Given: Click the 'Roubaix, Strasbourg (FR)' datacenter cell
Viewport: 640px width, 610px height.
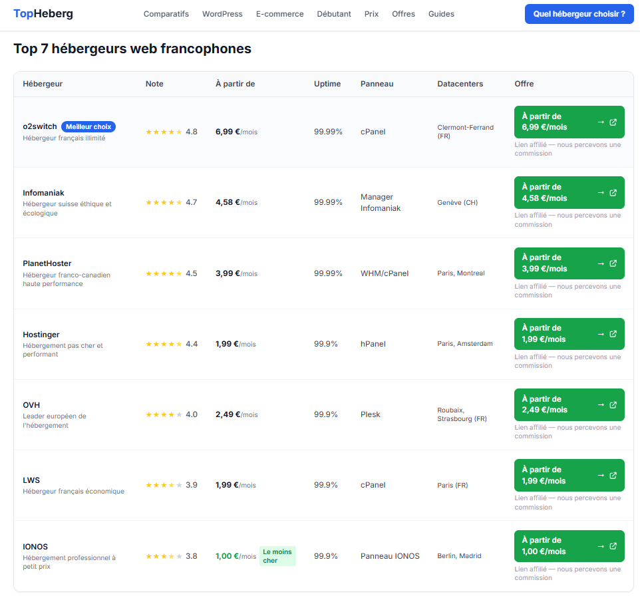Looking at the screenshot, I should [x=462, y=414].
